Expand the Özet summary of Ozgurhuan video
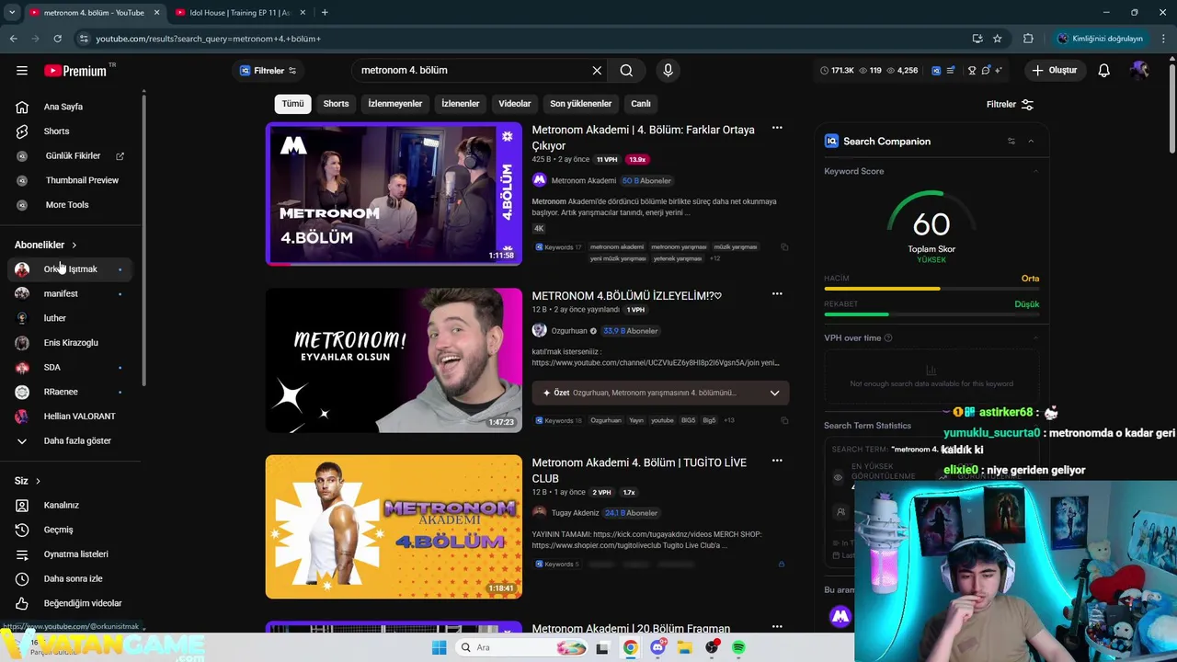Viewport: 1177px width, 662px height. point(774,393)
